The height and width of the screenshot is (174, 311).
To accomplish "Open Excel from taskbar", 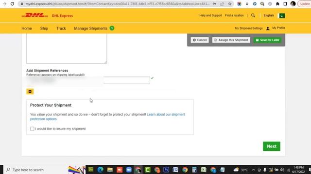I will 204,170.
